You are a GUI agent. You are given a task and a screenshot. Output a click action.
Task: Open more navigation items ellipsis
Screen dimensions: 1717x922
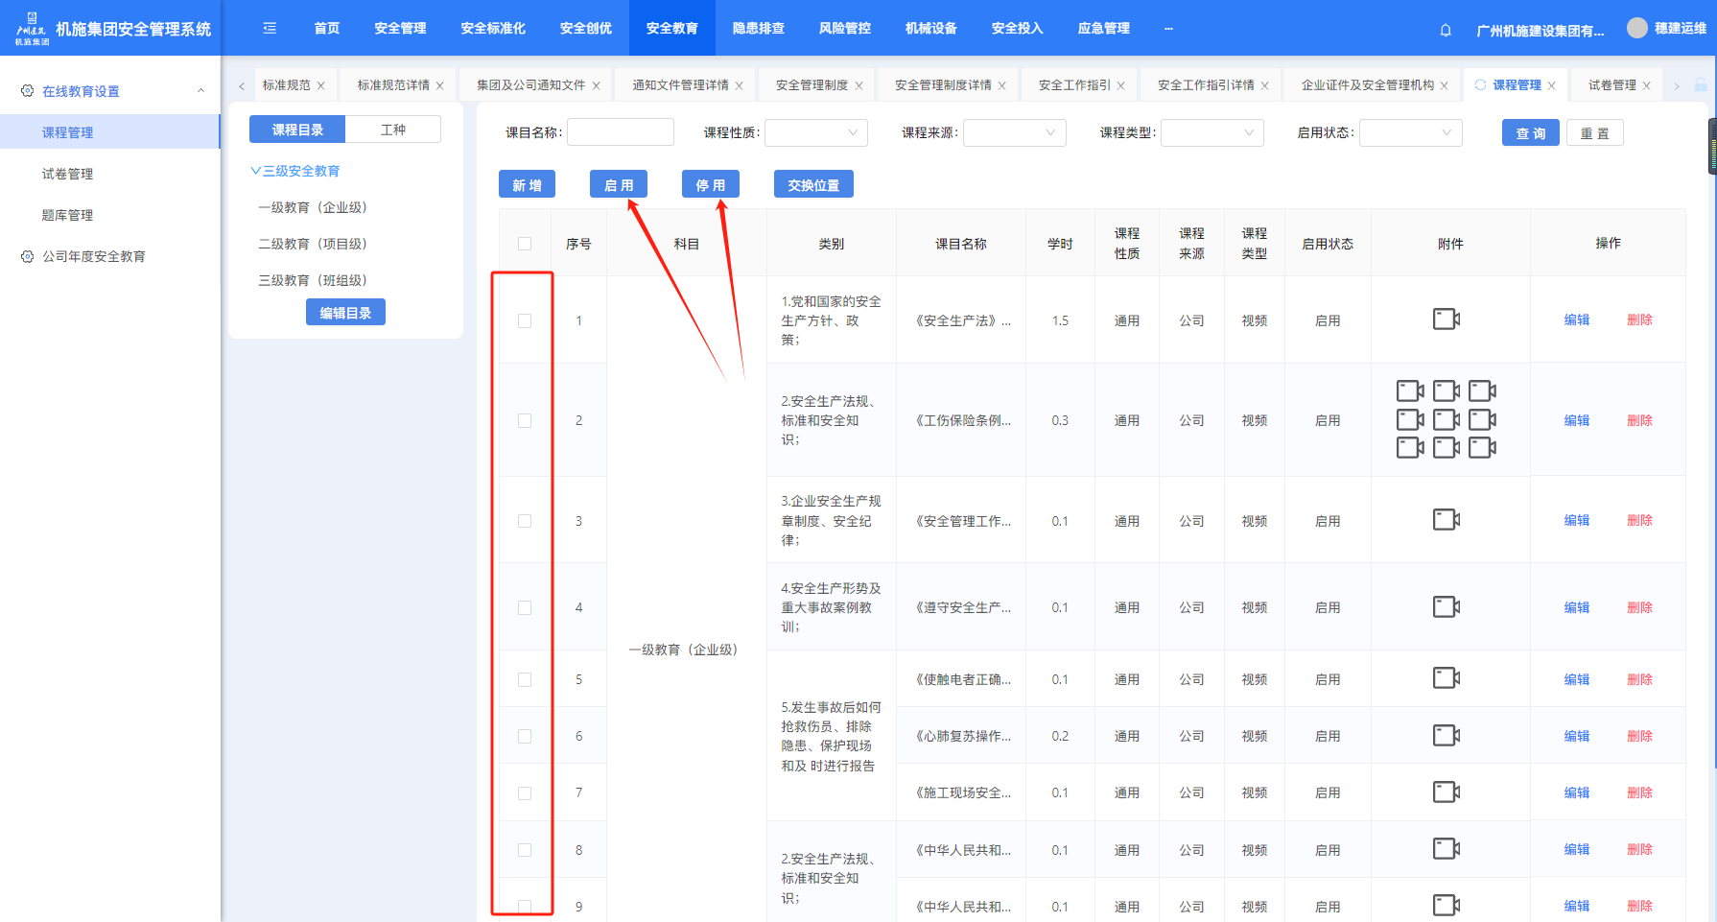(1168, 29)
